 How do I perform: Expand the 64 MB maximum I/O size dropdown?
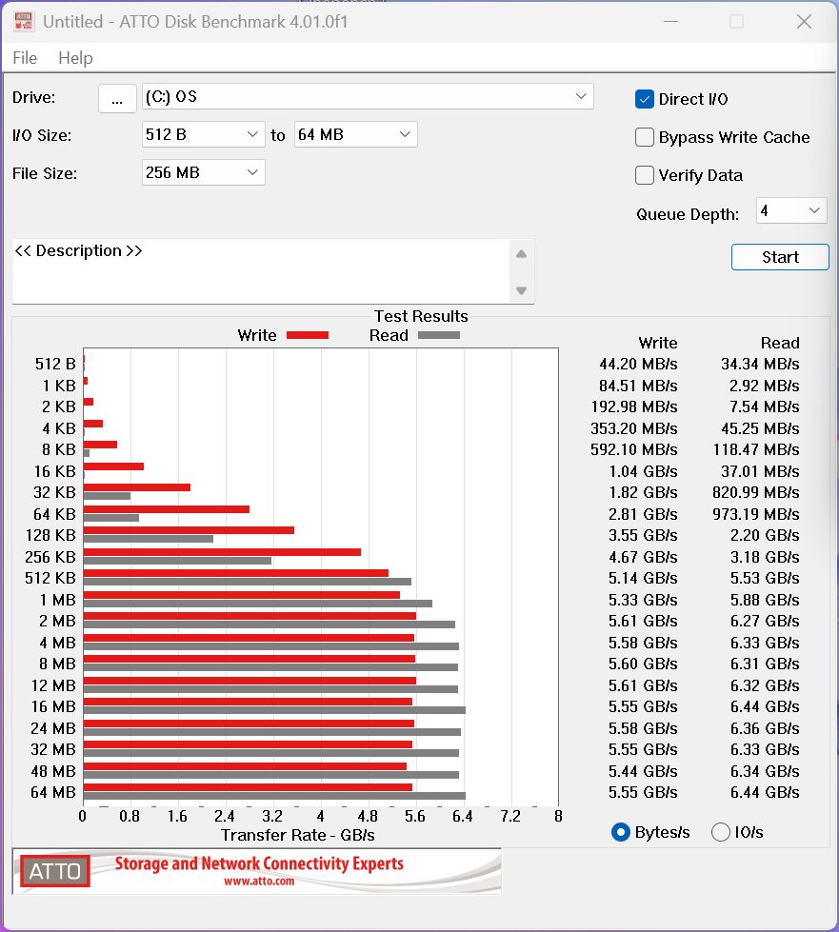point(355,134)
